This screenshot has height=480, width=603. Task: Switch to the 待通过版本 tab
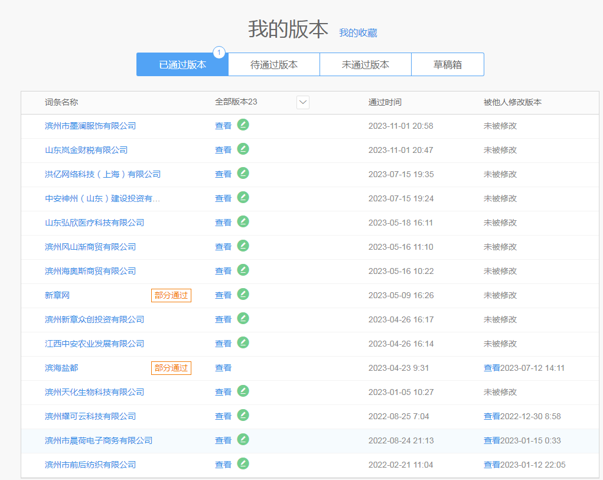point(274,64)
